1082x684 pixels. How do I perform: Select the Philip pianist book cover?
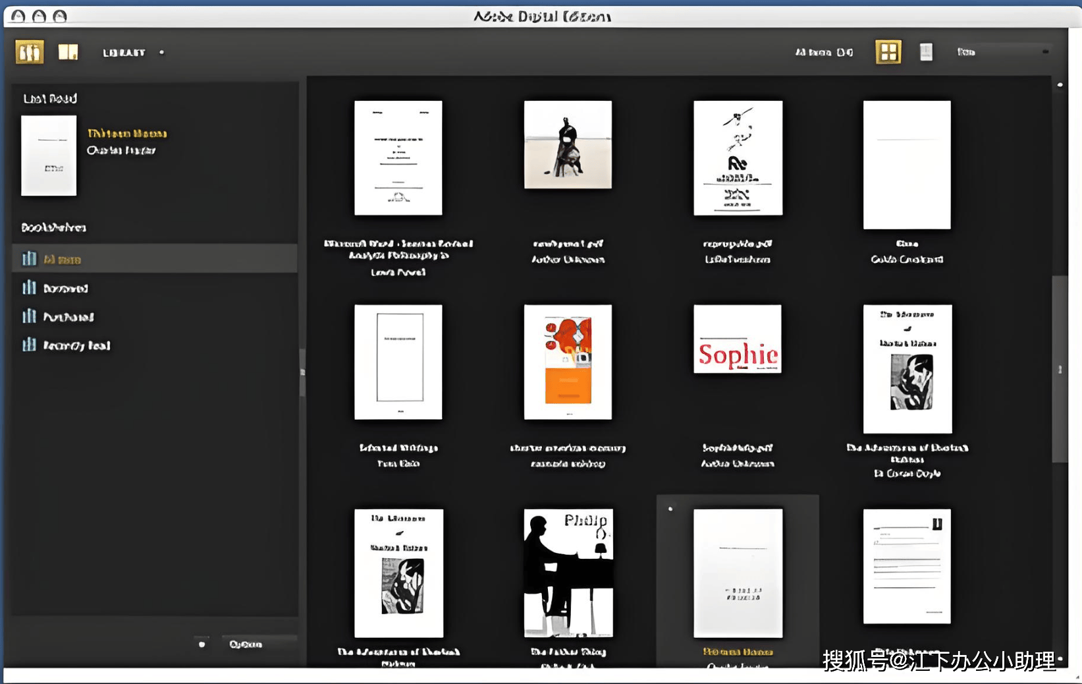[568, 573]
